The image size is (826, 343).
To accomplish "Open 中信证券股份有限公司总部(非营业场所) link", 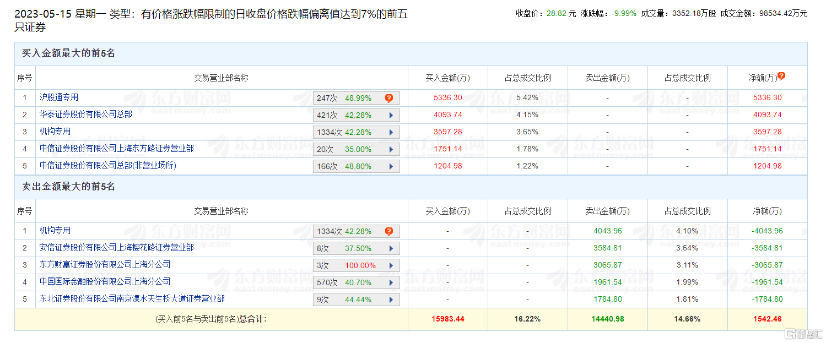I will [108, 166].
